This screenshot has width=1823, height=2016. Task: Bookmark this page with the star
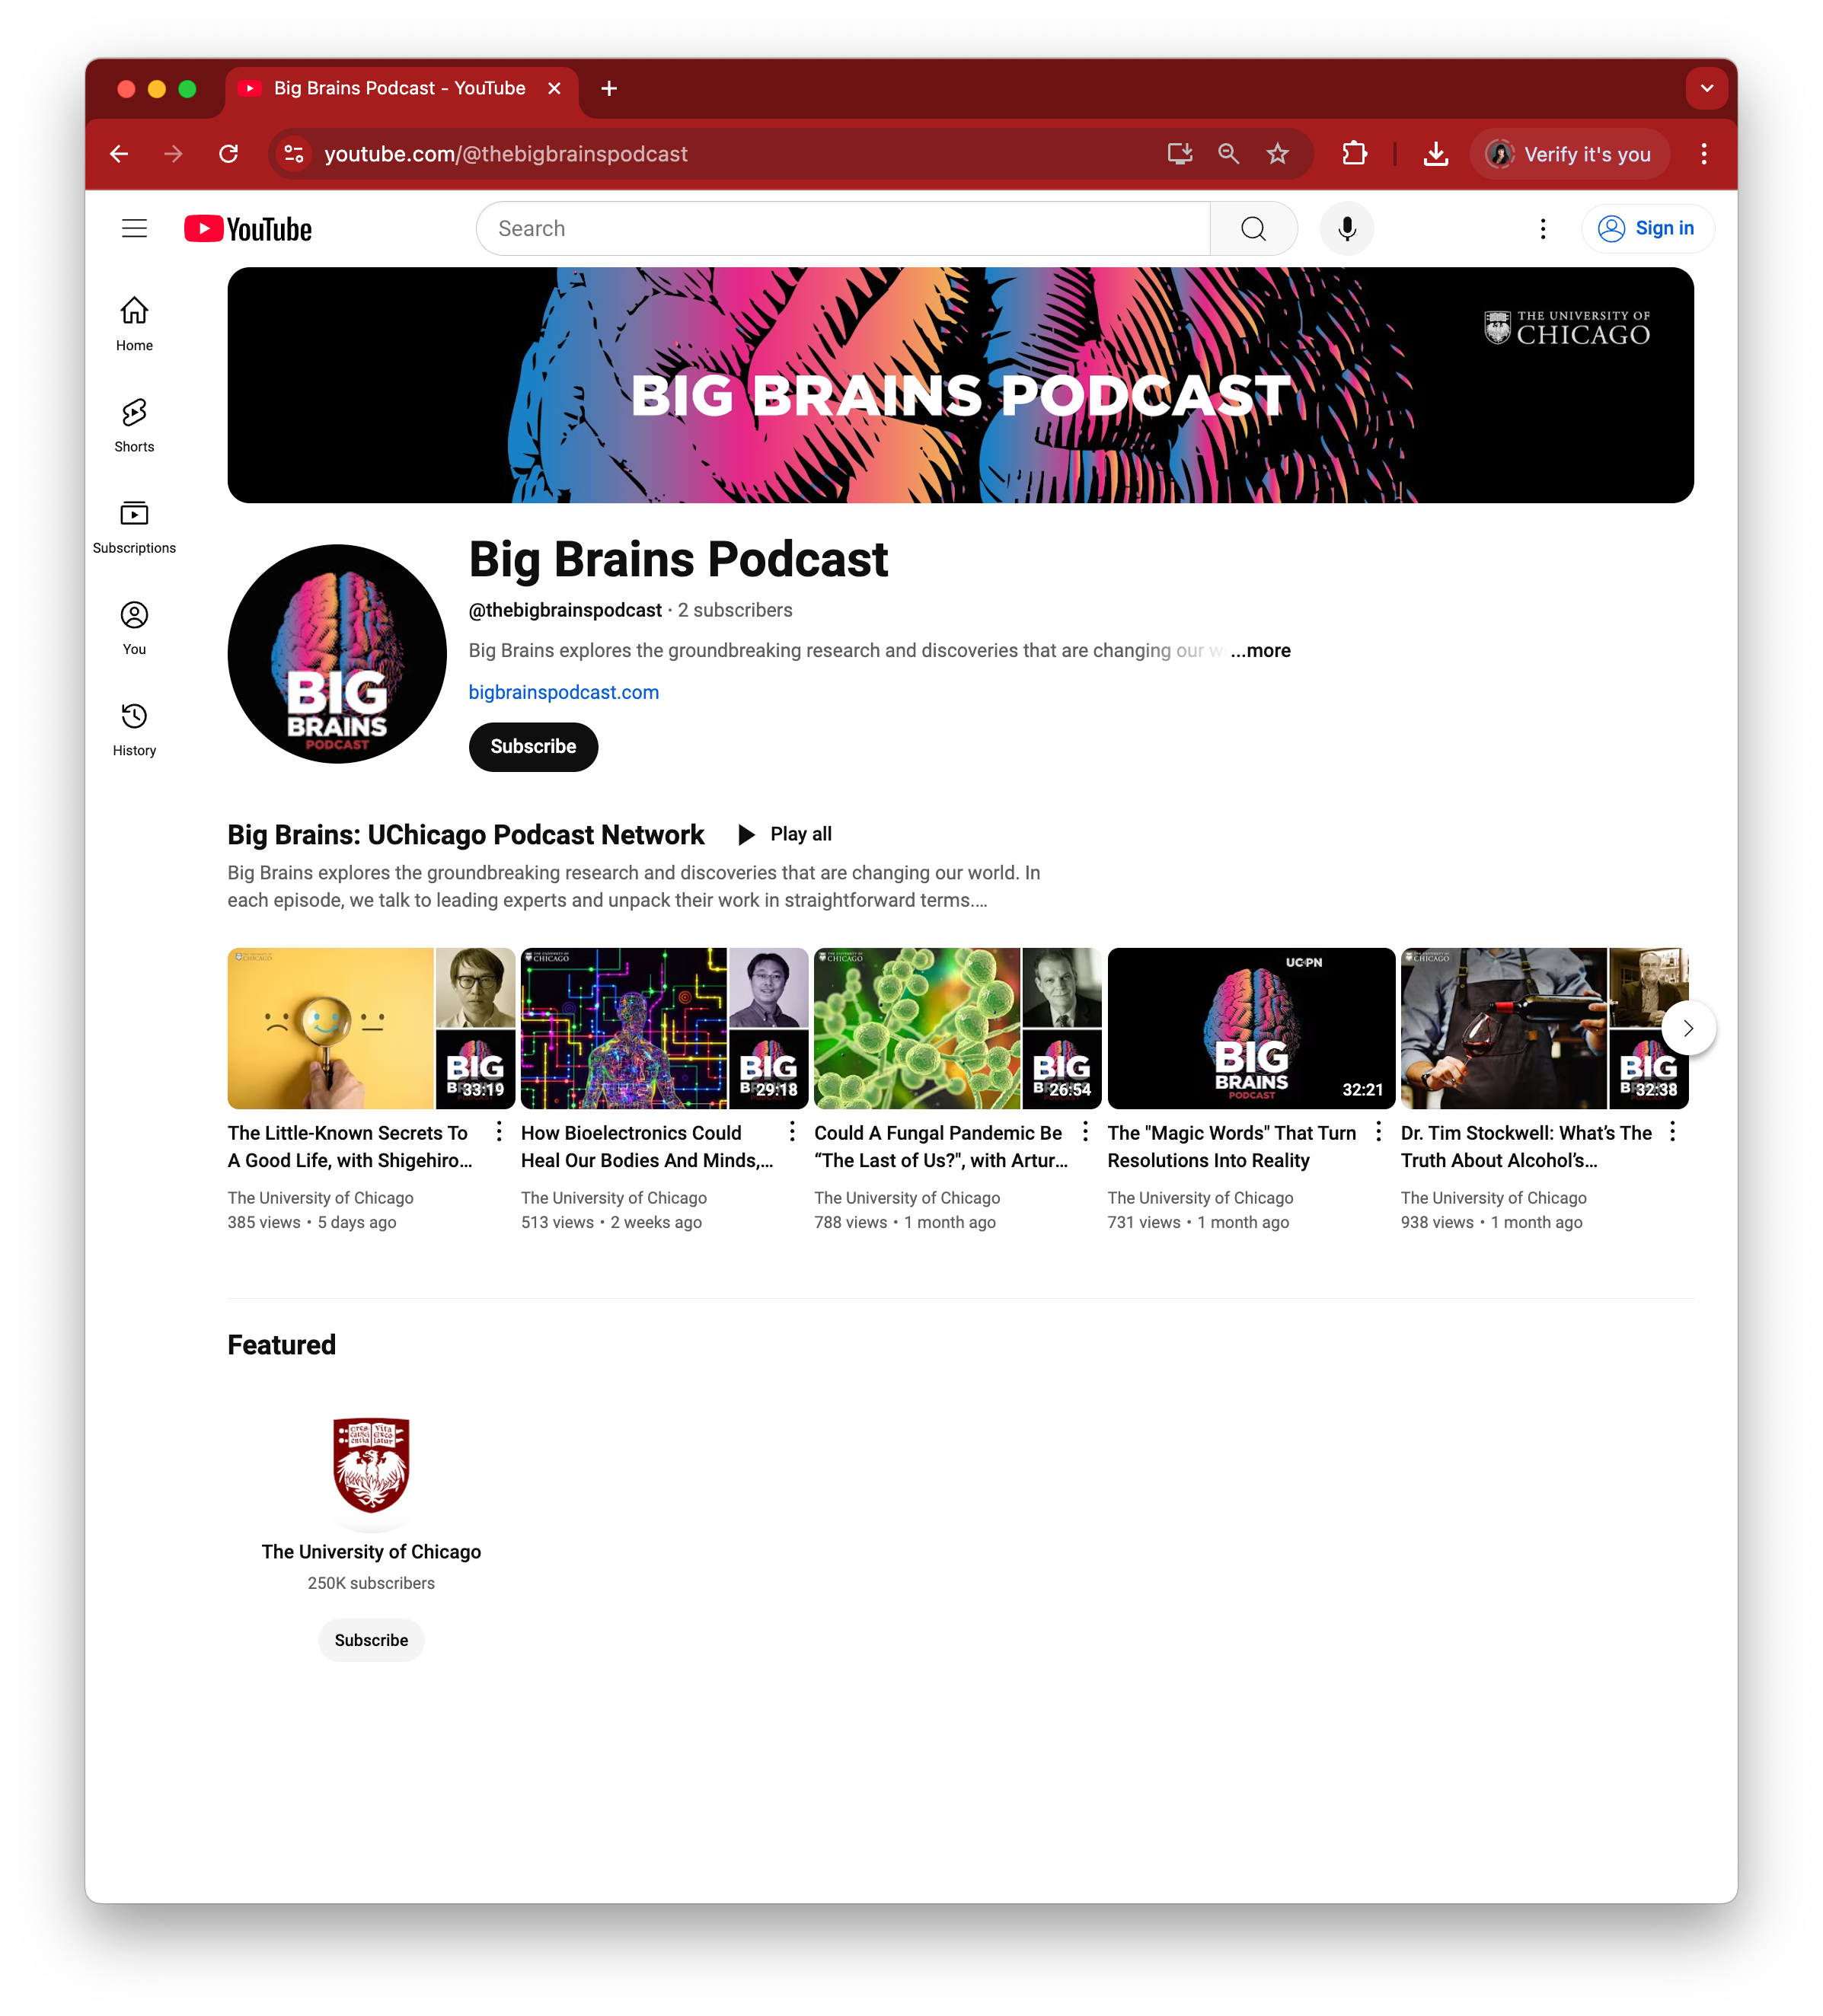pyautogui.click(x=1278, y=154)
